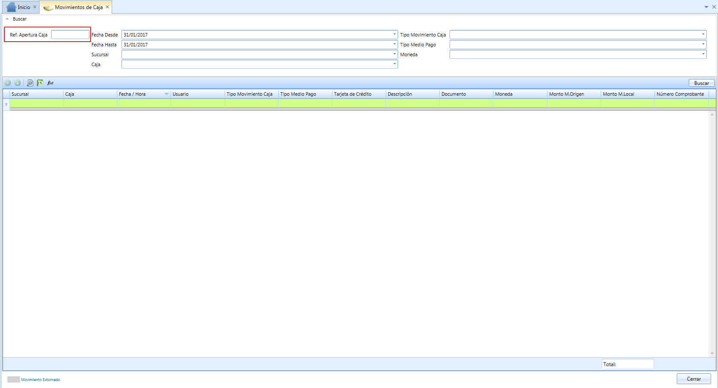This screenshot has height=388, width=718.
Task: Click the Buscar button
Action: pos(702,83)
